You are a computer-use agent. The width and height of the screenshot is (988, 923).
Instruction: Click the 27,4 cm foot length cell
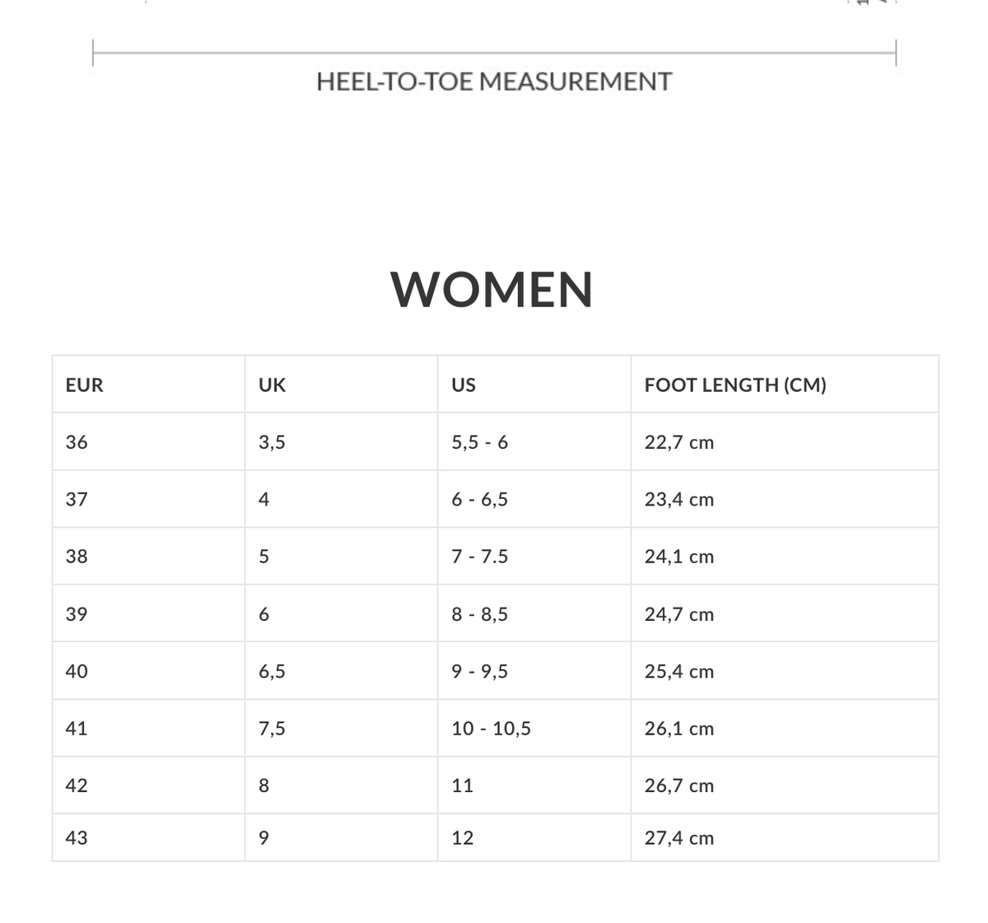click(x=785, y=837)
